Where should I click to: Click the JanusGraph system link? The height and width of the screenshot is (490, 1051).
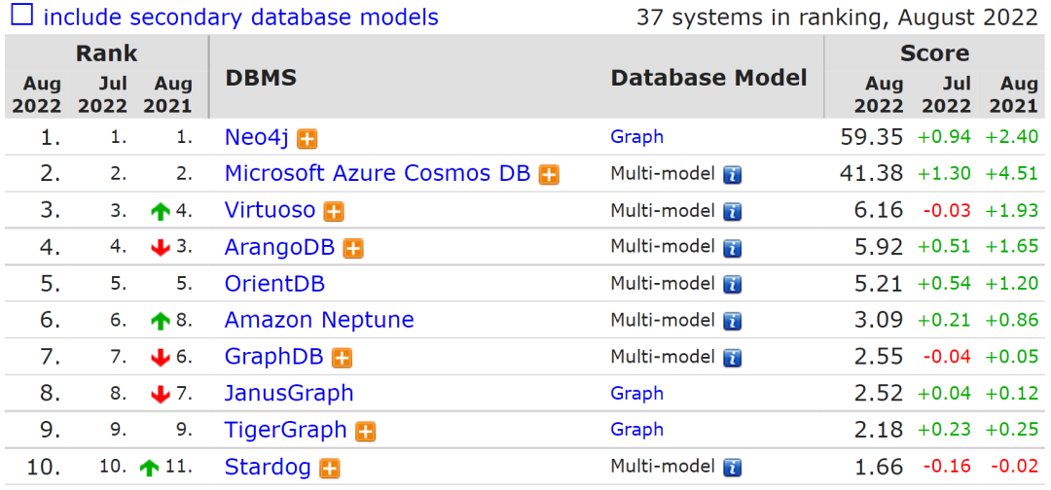pos(289,393)
